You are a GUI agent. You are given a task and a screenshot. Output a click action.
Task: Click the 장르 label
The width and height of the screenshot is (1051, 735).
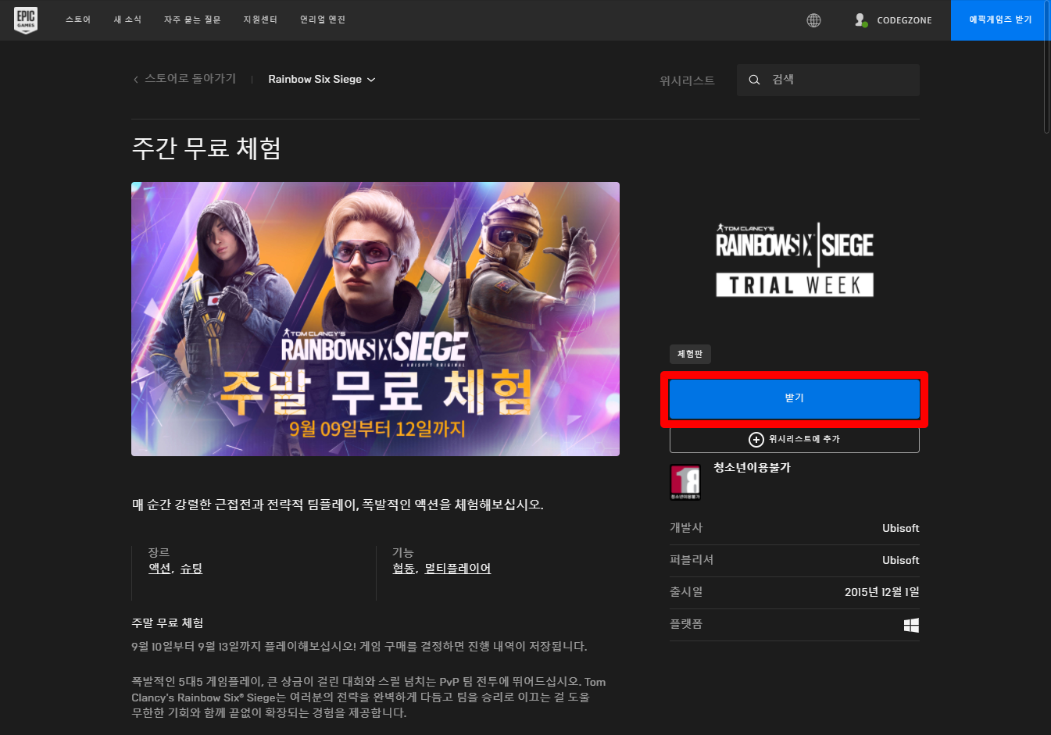tap(159, 552)
